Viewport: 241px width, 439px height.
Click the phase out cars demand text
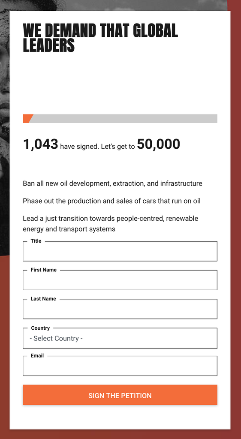pos(111,201)
